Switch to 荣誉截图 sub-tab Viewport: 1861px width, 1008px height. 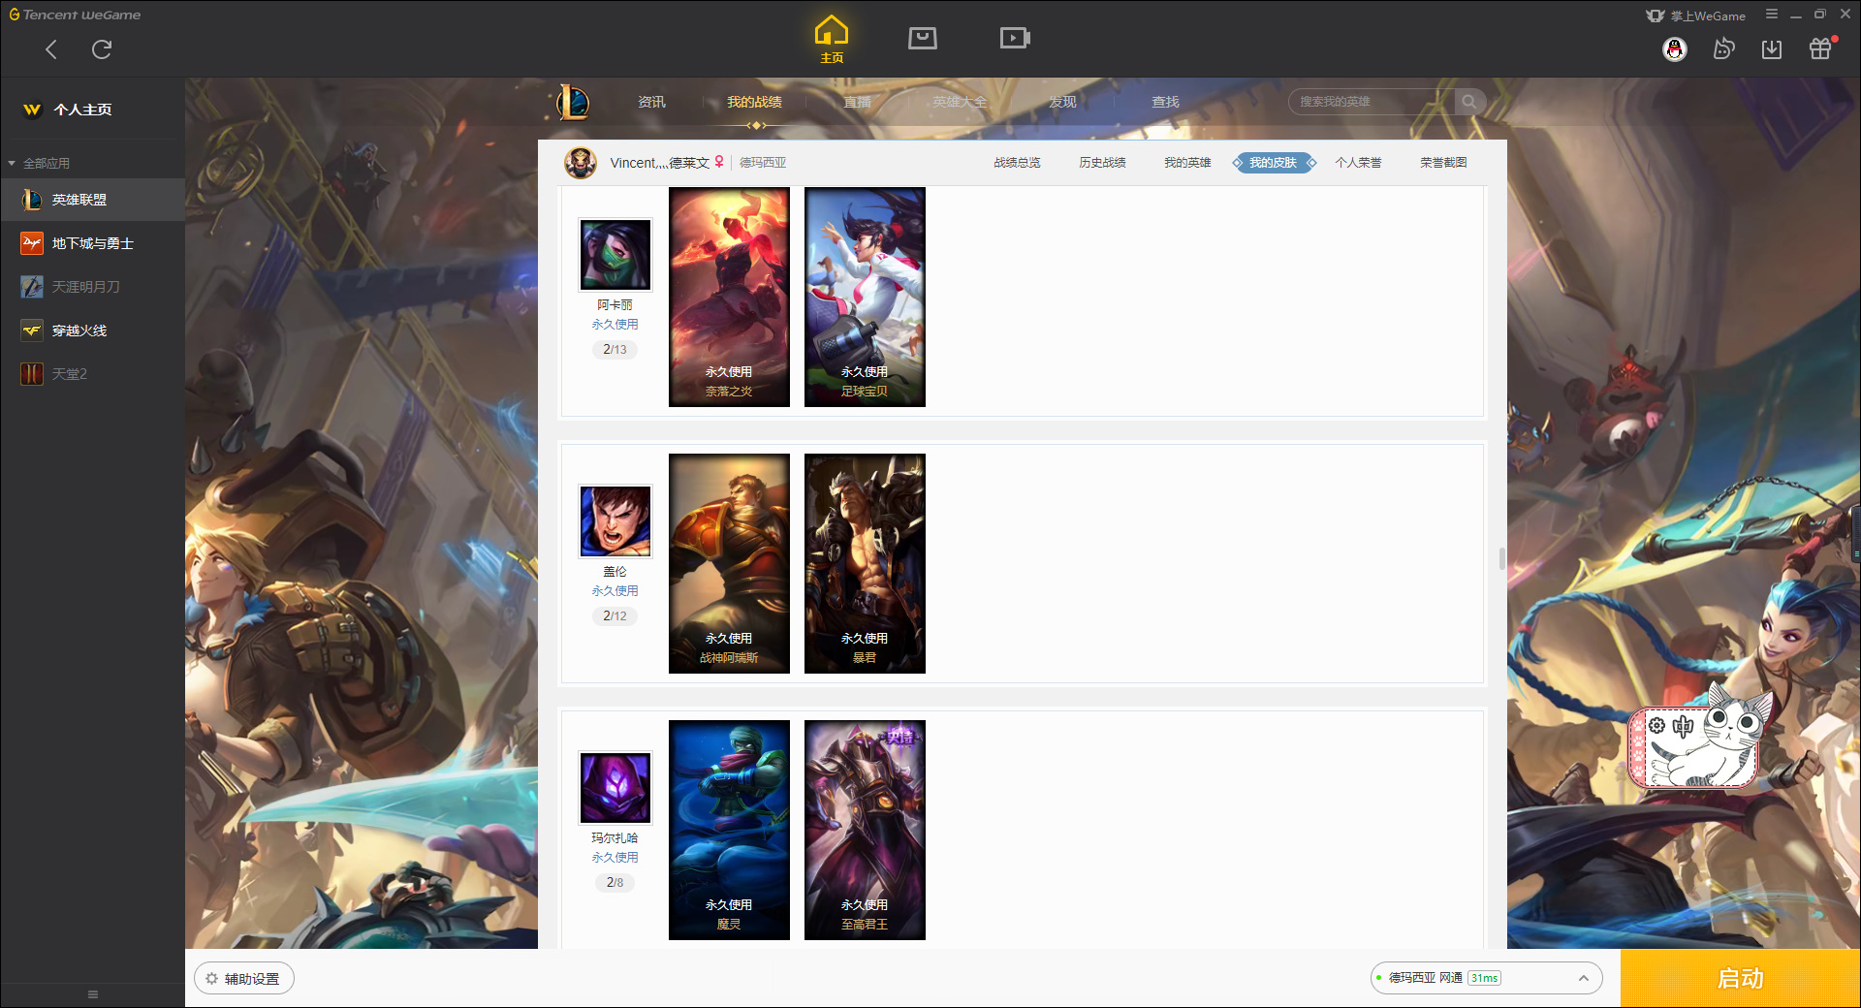(x=1443, y=163)
